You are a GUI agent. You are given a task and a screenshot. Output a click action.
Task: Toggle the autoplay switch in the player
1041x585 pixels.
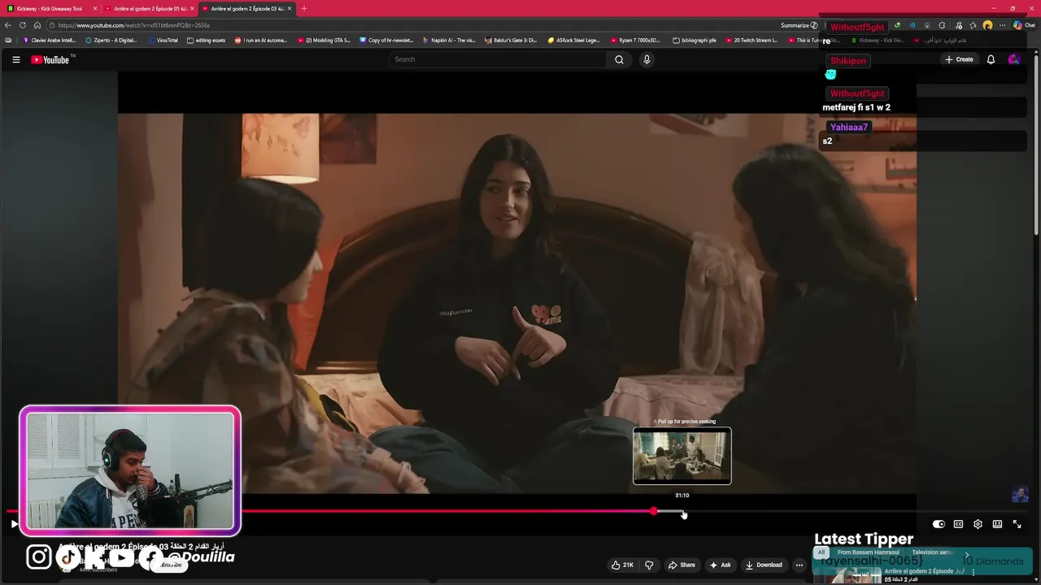pos(939,524)
